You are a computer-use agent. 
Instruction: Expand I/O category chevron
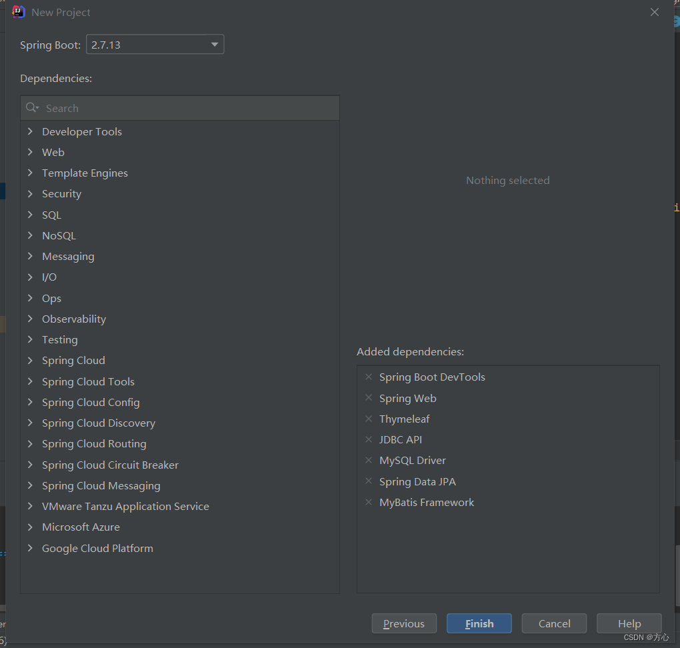click(30, 277)
